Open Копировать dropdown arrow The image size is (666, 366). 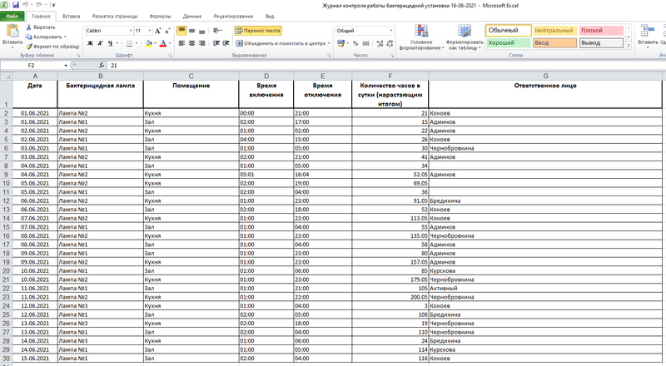pyautogui.click(x=65, y=37)
